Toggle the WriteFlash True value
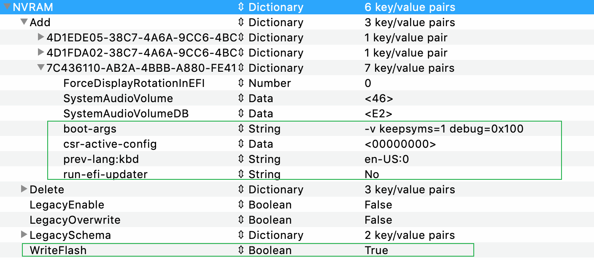The image size is (594, 260). tap(376, 250)
